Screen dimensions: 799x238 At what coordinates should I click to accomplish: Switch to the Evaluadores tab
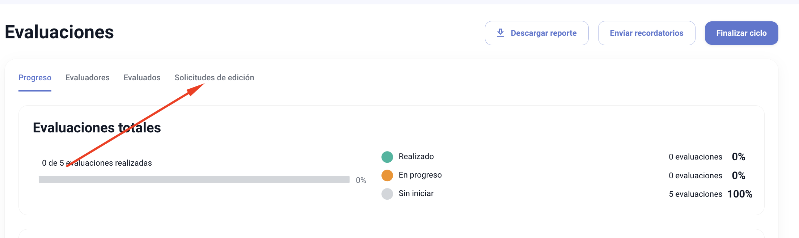point(88,78)
